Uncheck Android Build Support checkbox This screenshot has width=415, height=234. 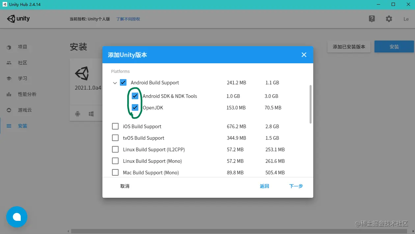(123, 82)
